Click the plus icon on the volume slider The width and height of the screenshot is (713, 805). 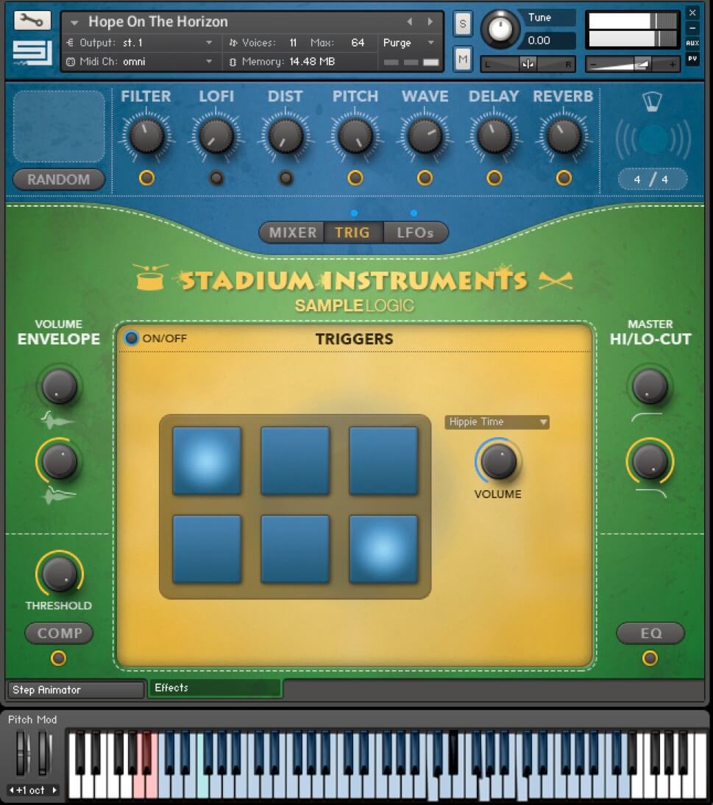click(x=672, y=64)
